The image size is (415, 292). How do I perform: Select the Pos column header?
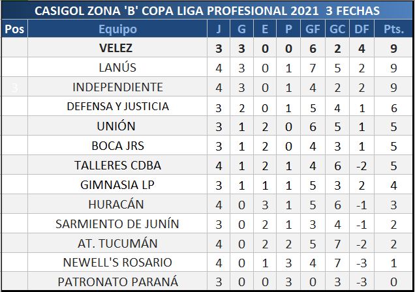[x=14, y=29]
